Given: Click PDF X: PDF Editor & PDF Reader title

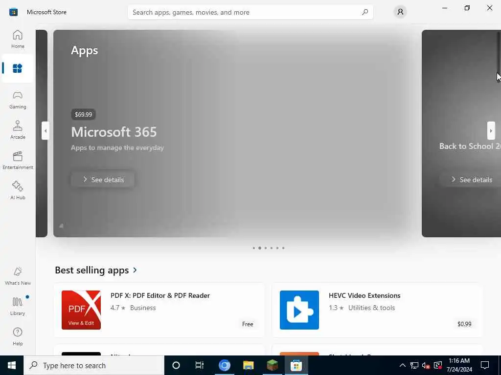Looking at the screenshot, I should [160, 295].
